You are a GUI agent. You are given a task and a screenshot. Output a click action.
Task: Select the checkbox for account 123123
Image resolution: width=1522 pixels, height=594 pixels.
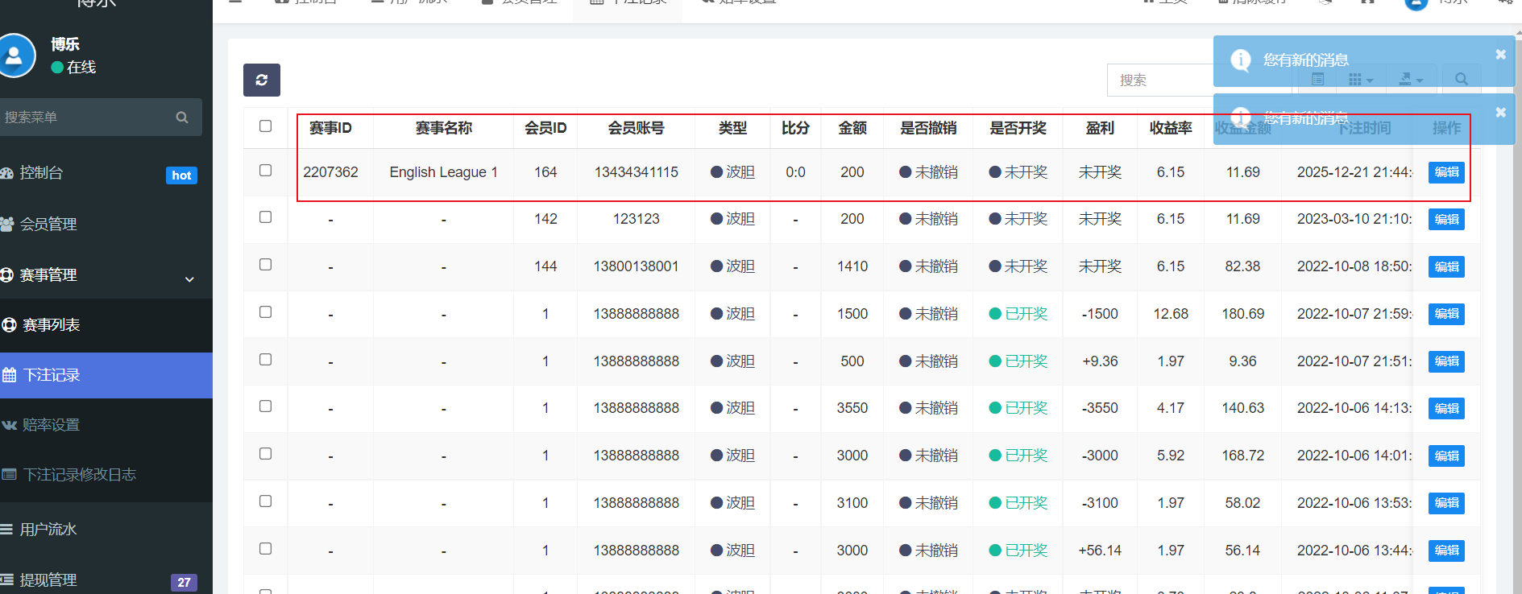265,217
